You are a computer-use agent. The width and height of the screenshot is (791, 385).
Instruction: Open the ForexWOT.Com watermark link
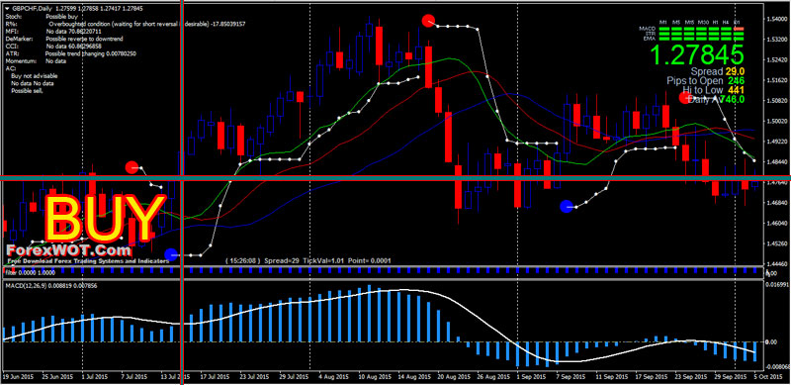[68, 250]
